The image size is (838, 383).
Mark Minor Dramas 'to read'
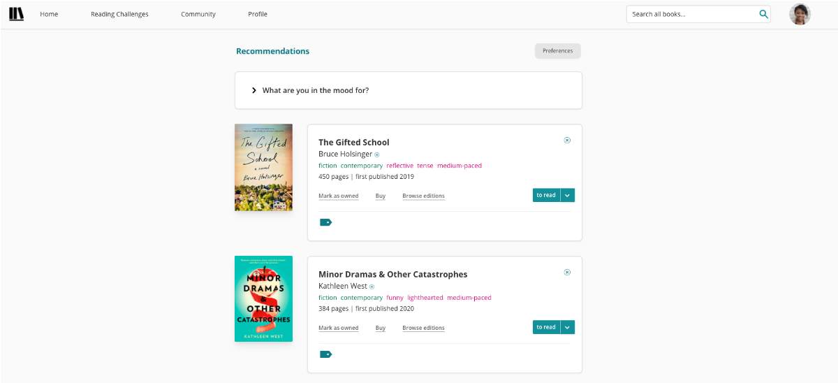(x=546, y=327)
